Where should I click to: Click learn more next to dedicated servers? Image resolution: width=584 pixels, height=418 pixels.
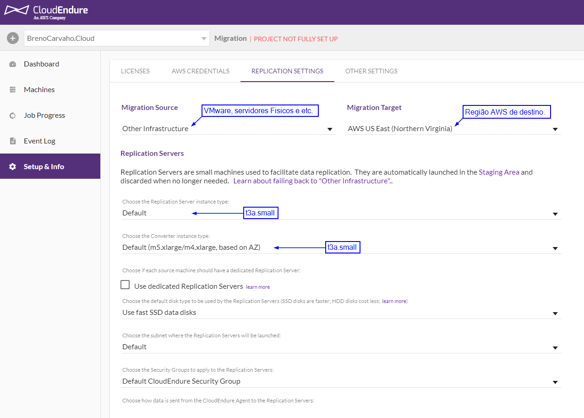[x=258, y=287]
